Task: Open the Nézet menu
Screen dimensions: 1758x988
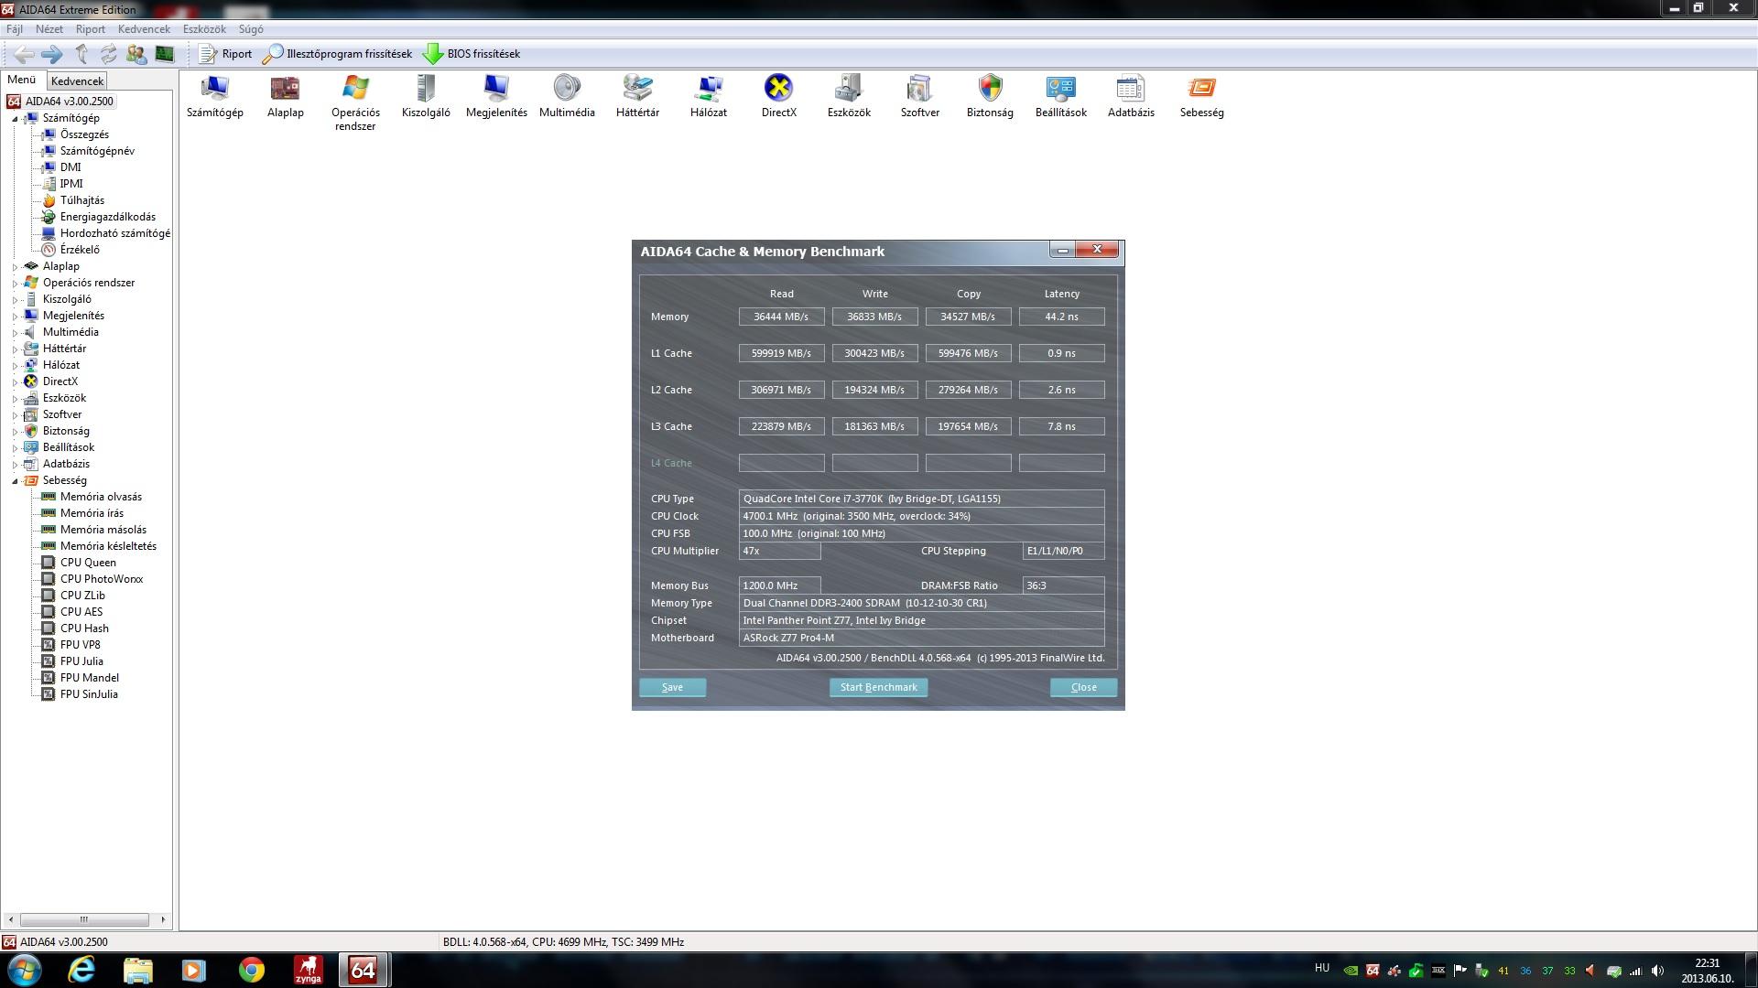Action: pyautogui.click(x=49, y=29)
